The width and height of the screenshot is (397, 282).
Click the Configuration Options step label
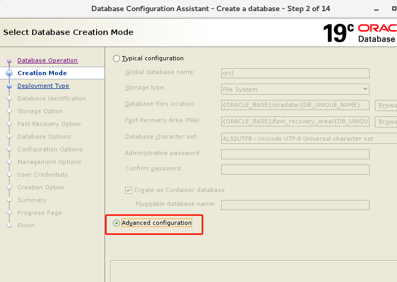(x=50, y=149)
